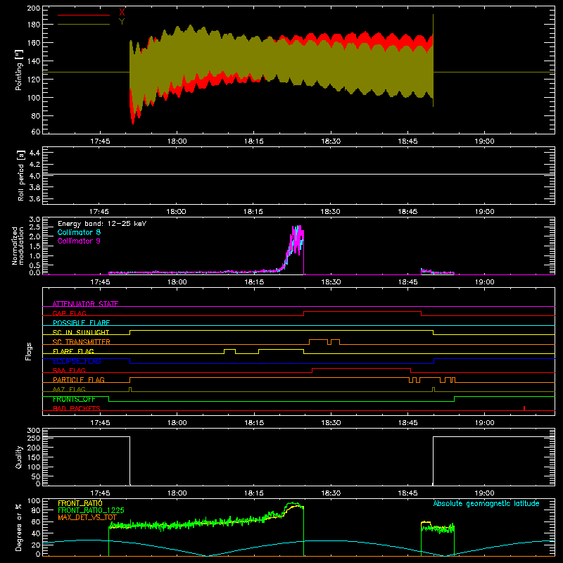Select the red X legend line sample
The width and height of the screenshot is (563, 563).
[x=84, y=15]
